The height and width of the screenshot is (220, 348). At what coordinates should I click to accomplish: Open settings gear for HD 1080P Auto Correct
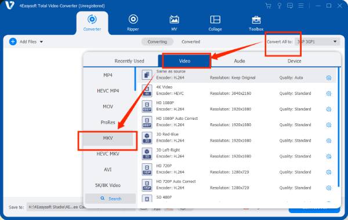tap(329, 125)
